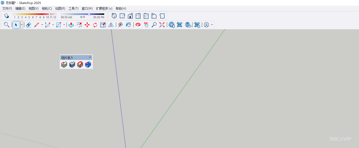Select the Rectangle shape tool
The height and width of the screenshot is (148, 359).
pyautogui.click(x=59, y=25)
